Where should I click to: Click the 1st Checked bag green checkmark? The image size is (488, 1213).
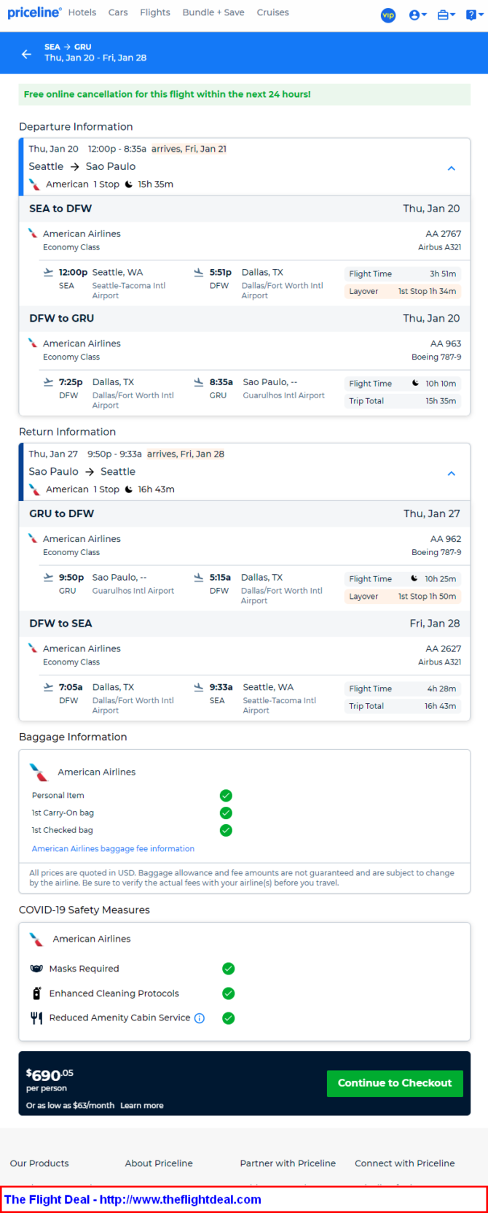pos(226,830)
